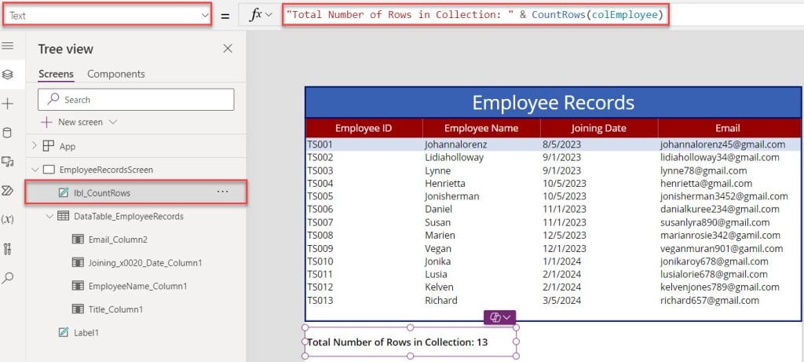The height and width of the screenshot is (362, 804).
Task: Click the Employee Name column header
Action: coord(481,128)
